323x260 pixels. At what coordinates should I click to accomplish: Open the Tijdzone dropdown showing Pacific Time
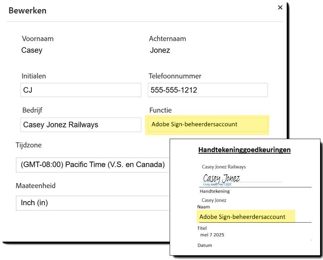coord(93,164)
